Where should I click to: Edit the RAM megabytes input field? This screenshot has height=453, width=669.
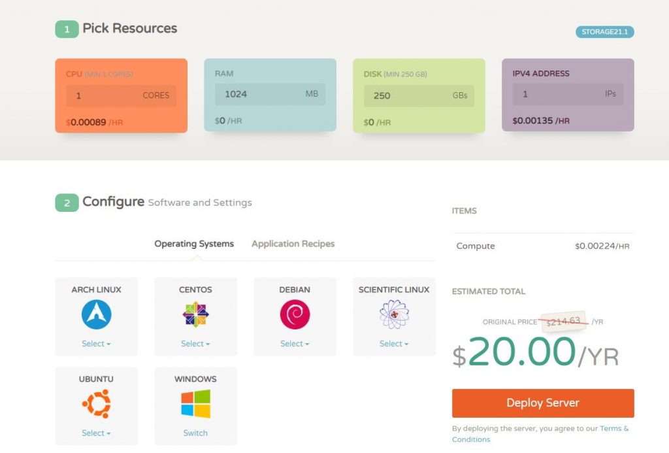270,94
